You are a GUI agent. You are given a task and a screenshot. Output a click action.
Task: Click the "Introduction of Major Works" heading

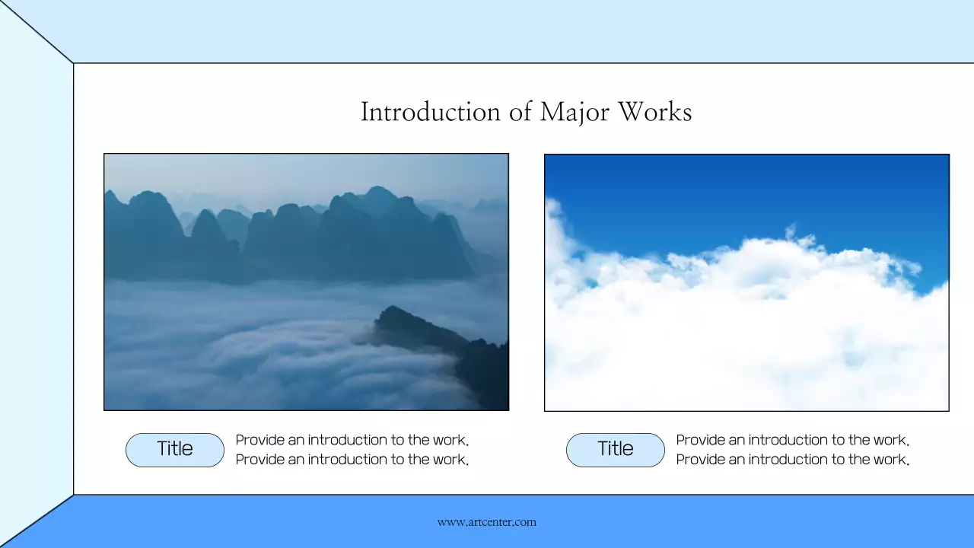click(526, 112)
